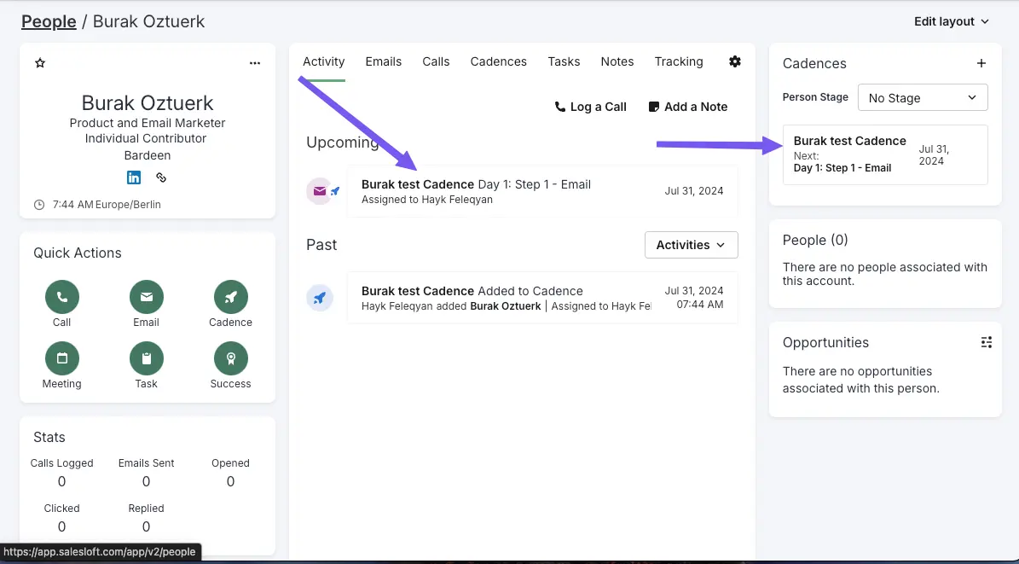This screenshot has height=564, width=1019.
Task: Switch to the Emails tab
Action: click(x=384, y=61)
